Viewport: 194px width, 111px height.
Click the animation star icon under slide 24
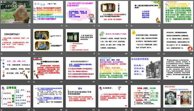[164, 110]
